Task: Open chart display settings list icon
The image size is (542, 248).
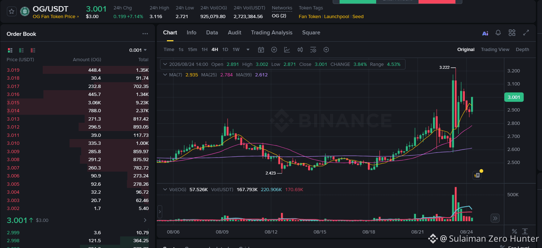Action: click(x=313, y=50)
